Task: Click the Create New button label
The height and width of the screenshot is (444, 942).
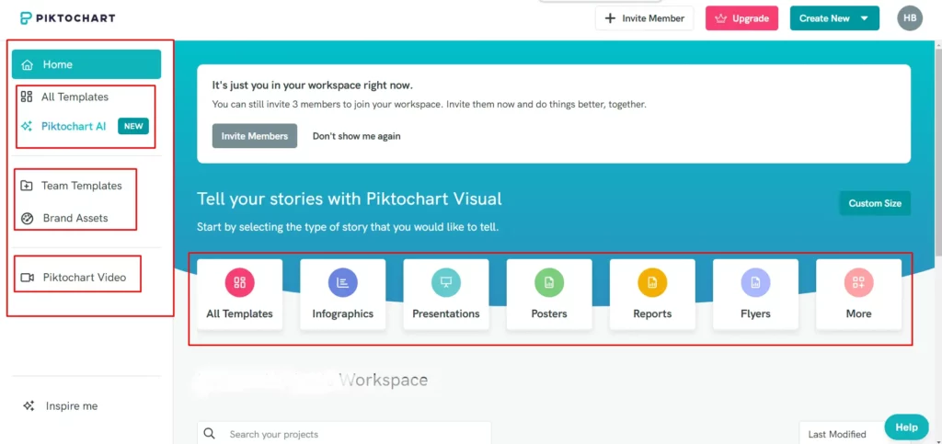Action: 824,18
